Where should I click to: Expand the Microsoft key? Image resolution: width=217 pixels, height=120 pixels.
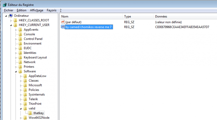coord(21,85)
